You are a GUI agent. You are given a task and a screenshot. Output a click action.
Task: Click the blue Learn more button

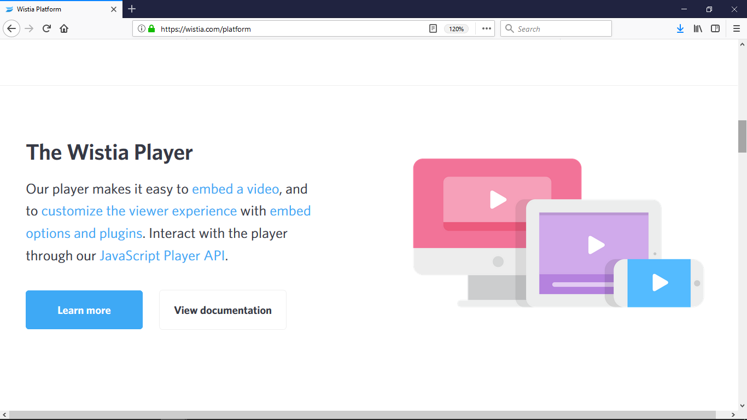pyautogui.click(x=84, y=310)
